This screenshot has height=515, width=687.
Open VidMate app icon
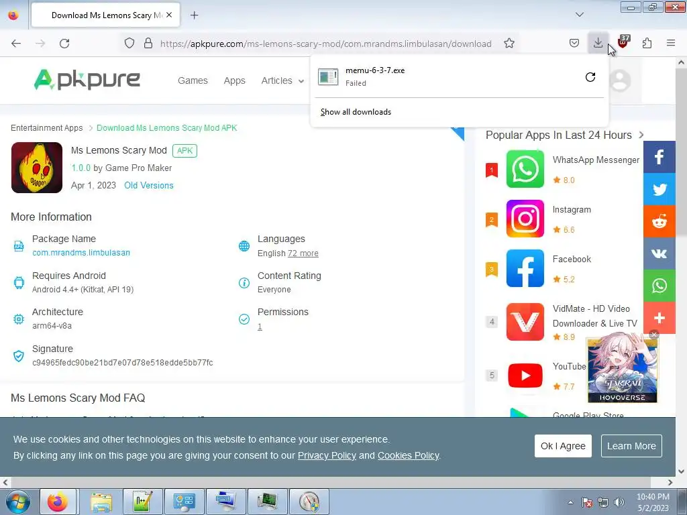525,322
